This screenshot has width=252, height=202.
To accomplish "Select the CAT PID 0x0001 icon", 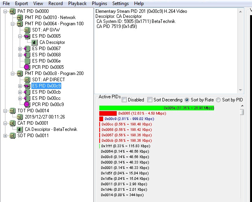I will pos(12,123).
